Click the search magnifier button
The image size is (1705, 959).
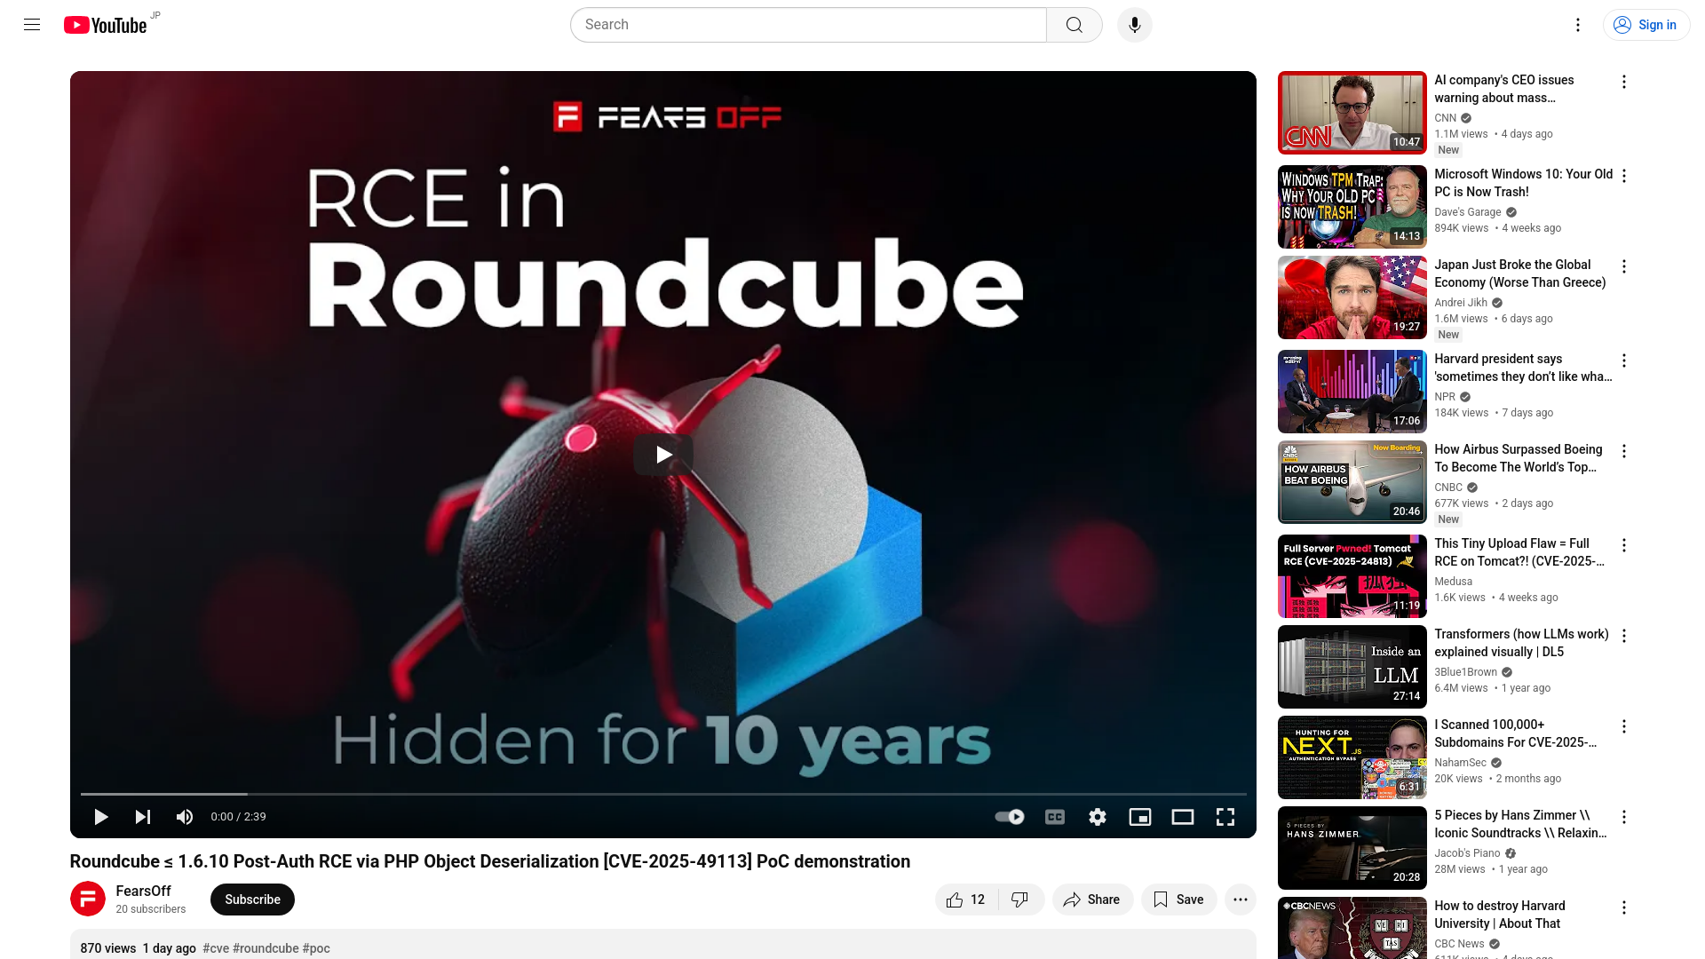[x=1075, y=25]
